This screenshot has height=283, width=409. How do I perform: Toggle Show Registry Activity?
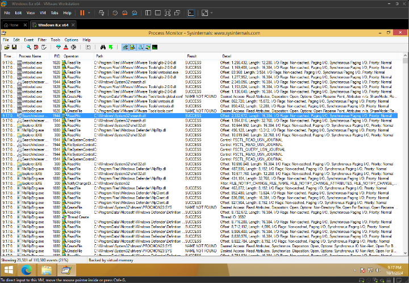(125, 47)
